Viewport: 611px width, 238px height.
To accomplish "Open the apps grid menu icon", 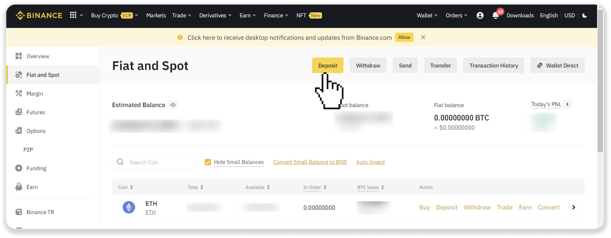I will [x=73, y=15].
